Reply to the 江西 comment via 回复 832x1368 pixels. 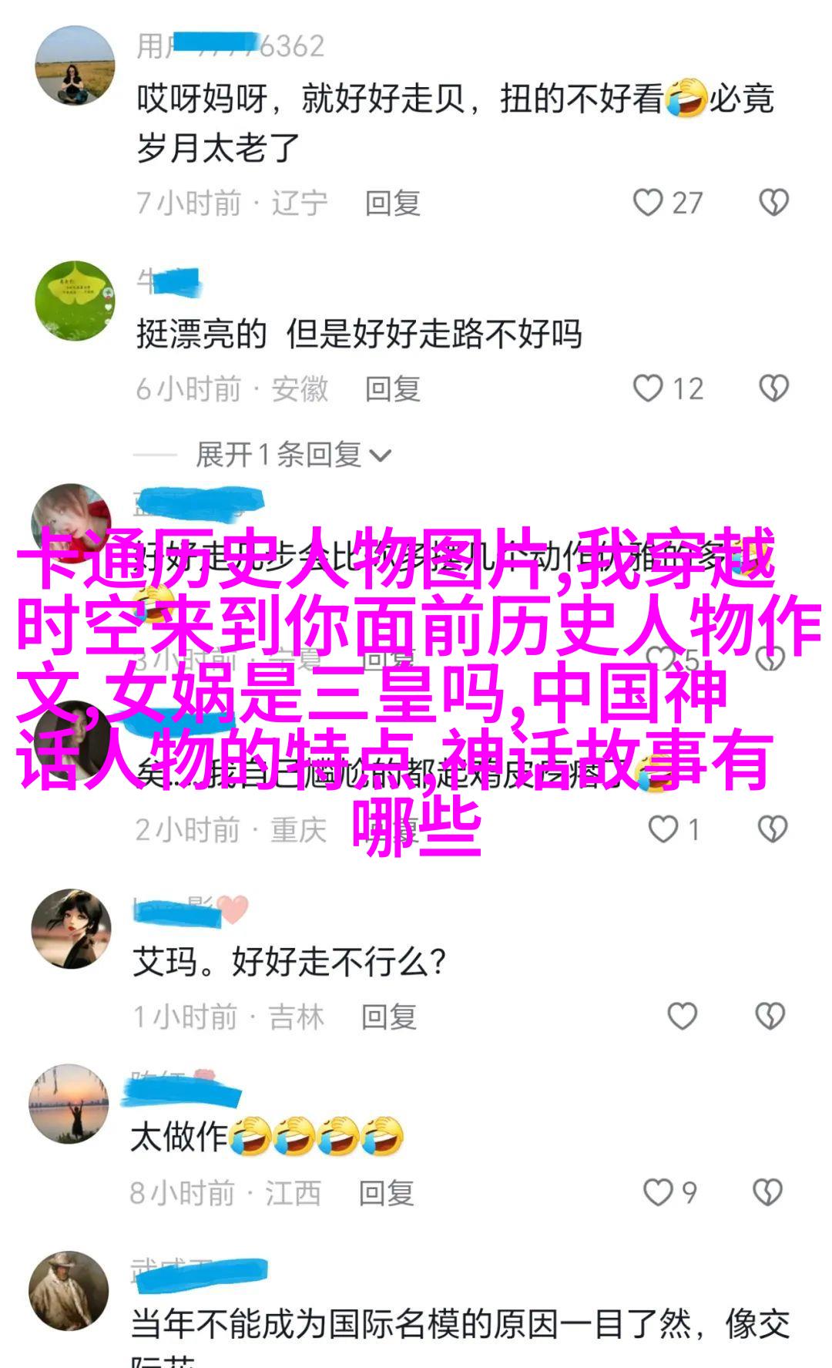coord(387,1193)
